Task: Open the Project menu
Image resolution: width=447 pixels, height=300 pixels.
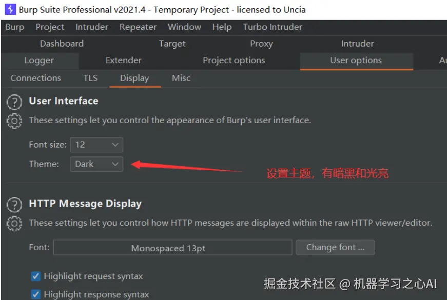Action: (x=50, y=27)
